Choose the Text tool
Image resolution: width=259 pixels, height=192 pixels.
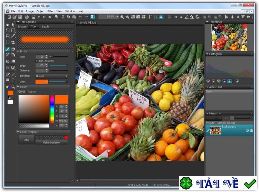click(x=13, y=80)
